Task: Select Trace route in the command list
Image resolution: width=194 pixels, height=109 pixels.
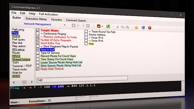Action: (x=20, y=69)
